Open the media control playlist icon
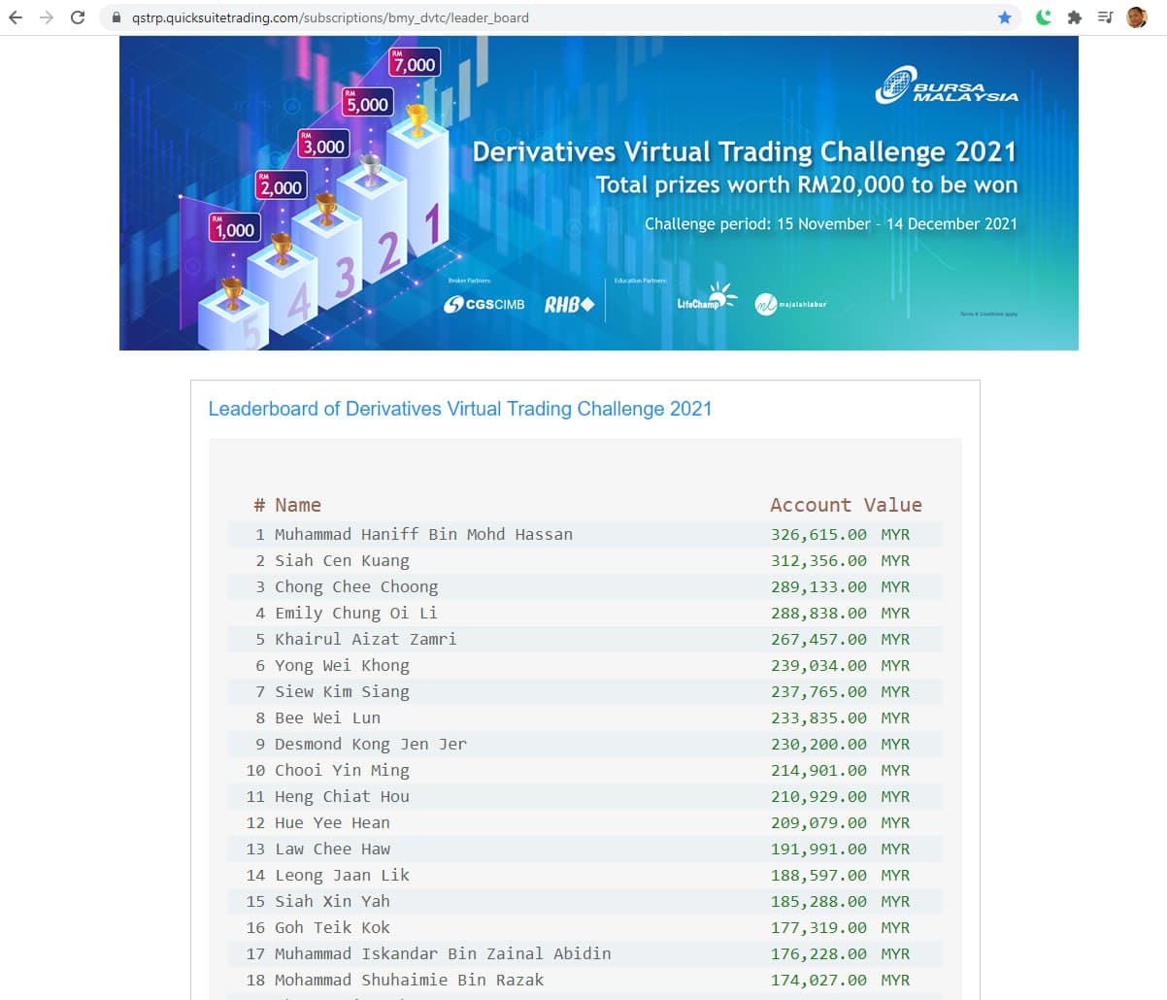 1105,17
